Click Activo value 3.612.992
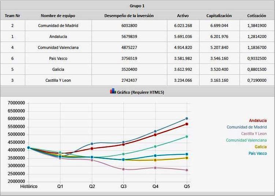The height and width of the screenshot is (196, 275). pos(183,69)
